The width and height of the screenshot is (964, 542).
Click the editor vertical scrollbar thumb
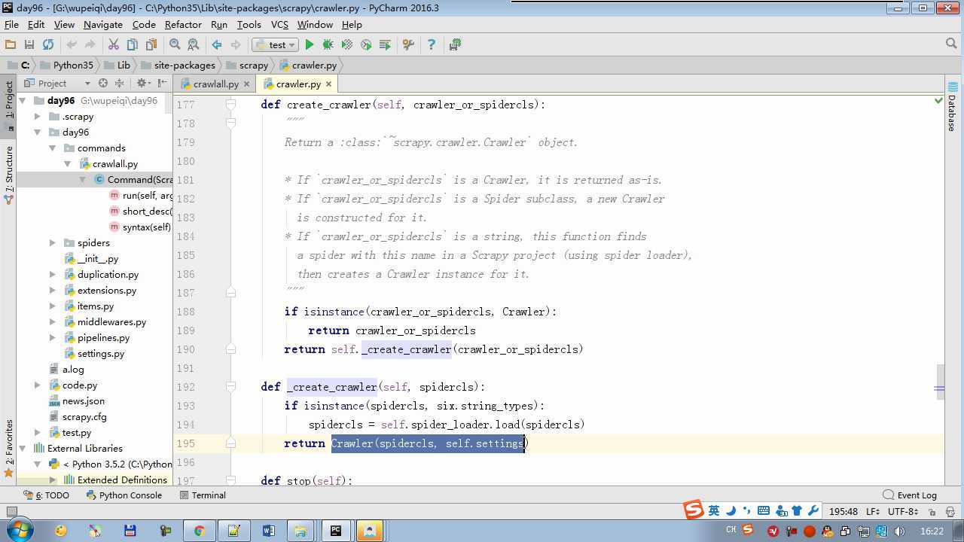[939, 382]
